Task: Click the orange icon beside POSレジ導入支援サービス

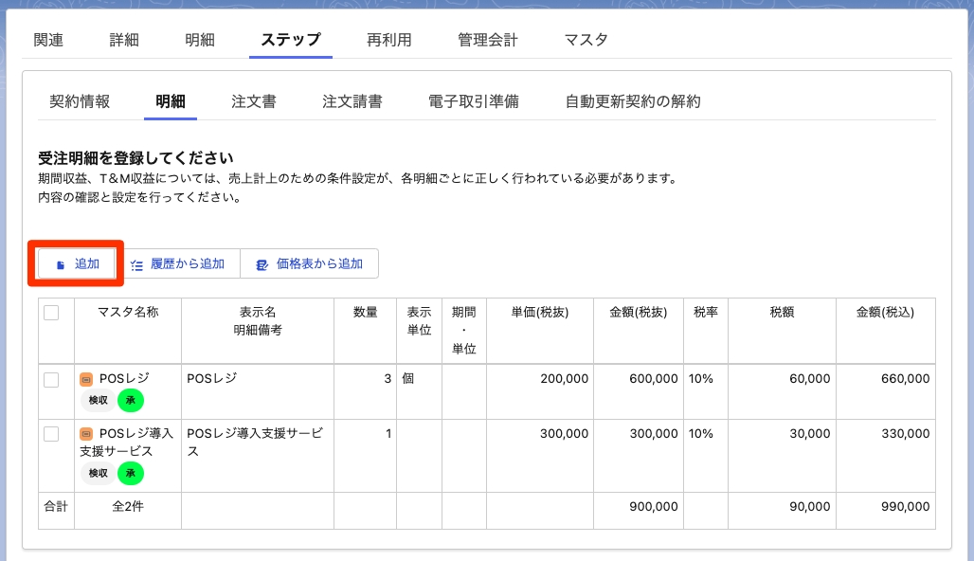Action: coord(86,434)
